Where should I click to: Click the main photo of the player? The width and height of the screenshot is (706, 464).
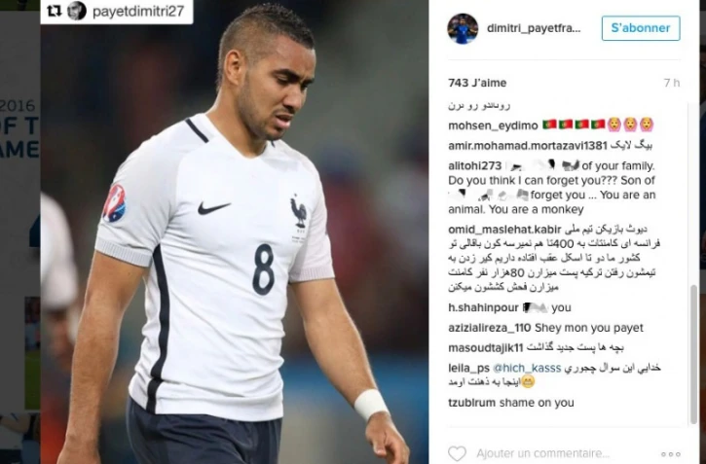(234, 232)
